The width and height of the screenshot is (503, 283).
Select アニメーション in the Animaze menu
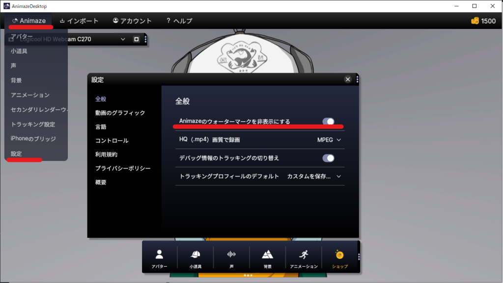coord(30,95)
